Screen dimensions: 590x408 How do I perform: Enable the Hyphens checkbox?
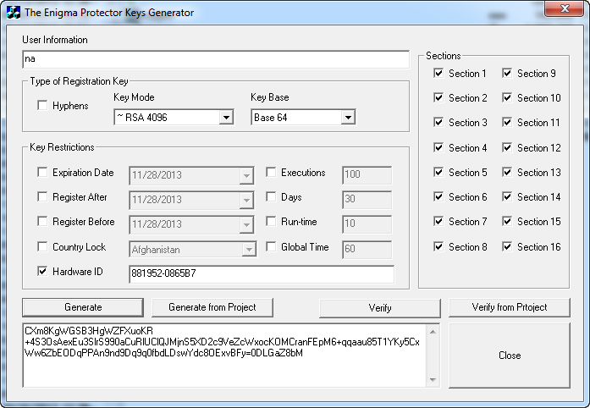pos(42,106)
